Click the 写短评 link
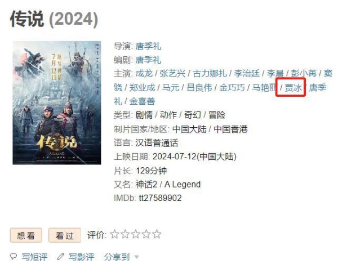 coord(34,257)
